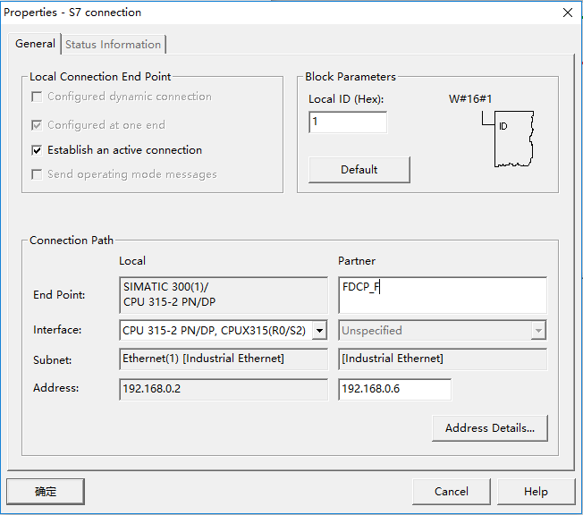Click the Local ID (Hex) input field
This screenshot has width=583, height=515.
(x=347, y=122)
